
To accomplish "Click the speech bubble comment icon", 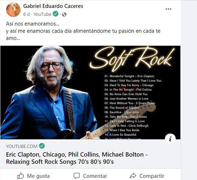I will pyautogui.click(x=76, y=176).
